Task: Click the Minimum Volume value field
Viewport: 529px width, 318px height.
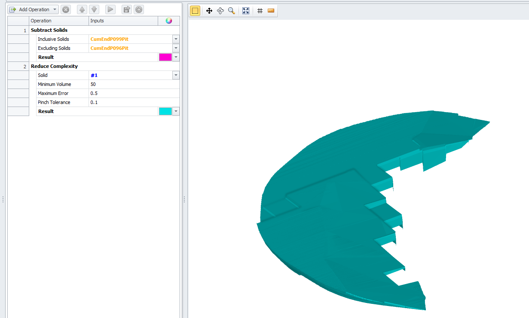Action: click(x=133, y=84)
